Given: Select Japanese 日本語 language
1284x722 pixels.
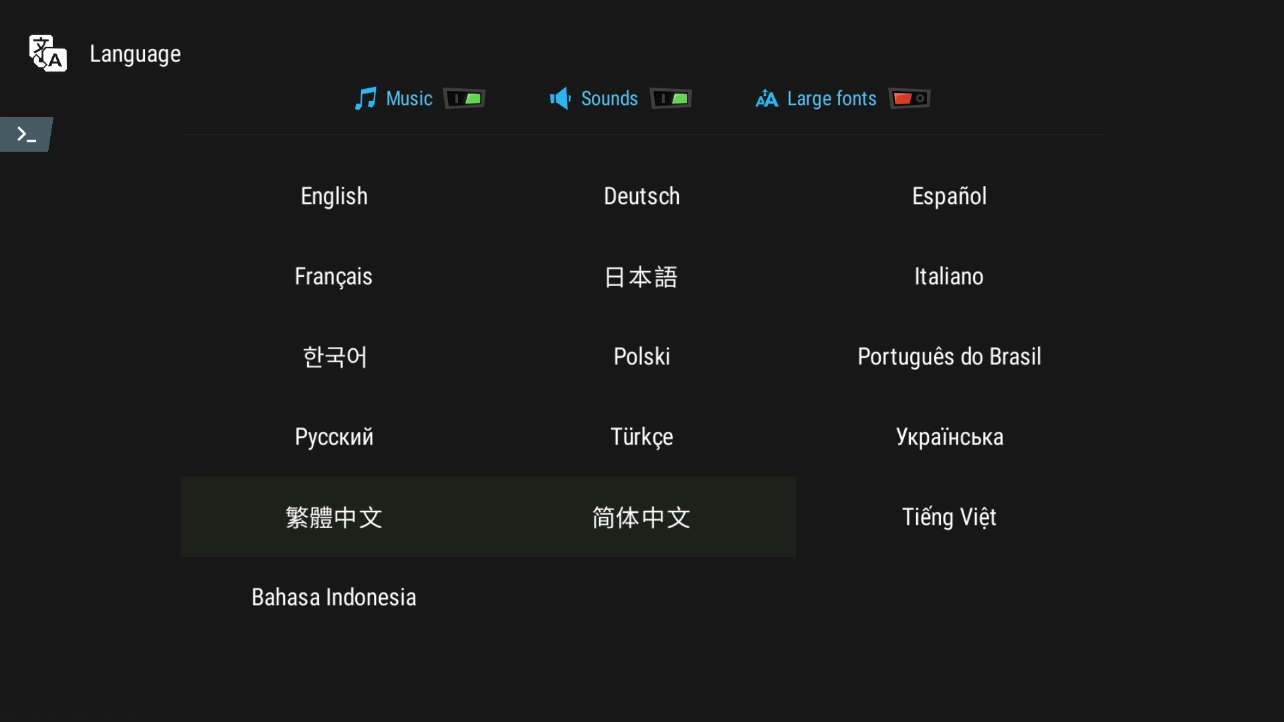Looking at the screenshot, I should click(x=641, y=276).
